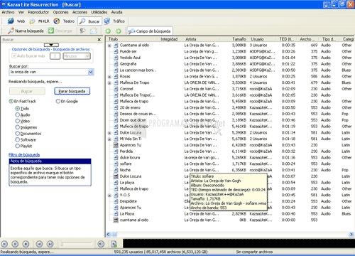This screenshot has width=355, height=256.
Task: Open the Ayuda menu
Action: (x=116, y=12)
